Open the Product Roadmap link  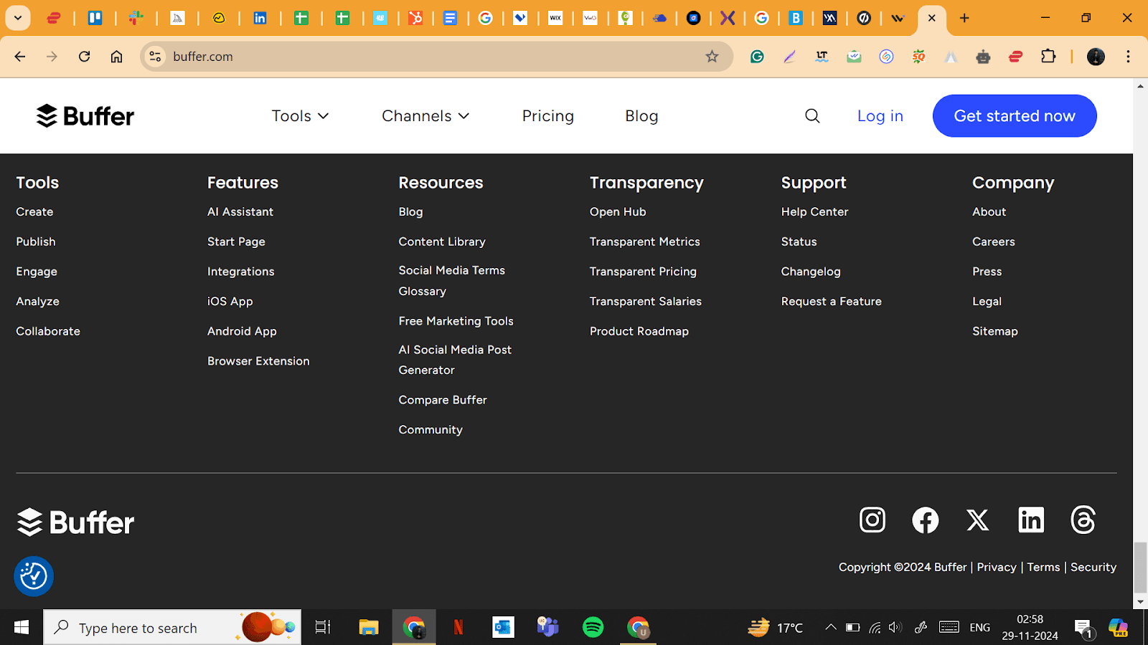click(x=639, y=332)
